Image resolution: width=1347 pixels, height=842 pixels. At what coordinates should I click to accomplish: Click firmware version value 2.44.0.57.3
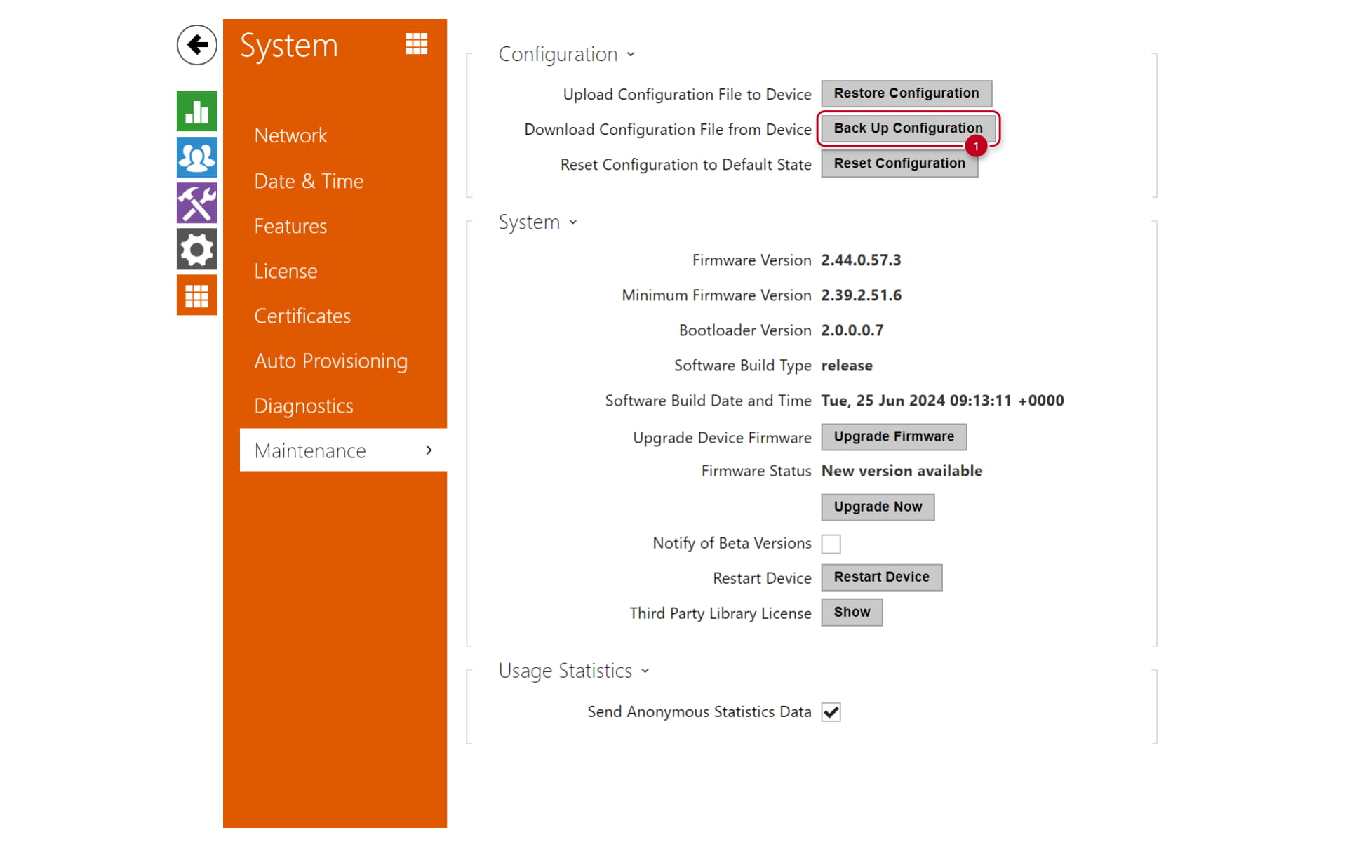tap(861, 260)
